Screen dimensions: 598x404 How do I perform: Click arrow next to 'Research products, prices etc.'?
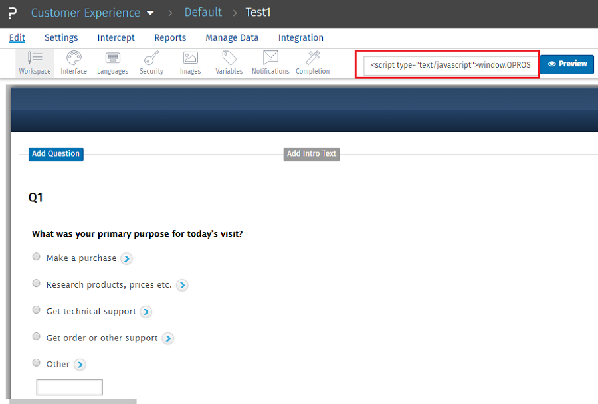(182, 285)
